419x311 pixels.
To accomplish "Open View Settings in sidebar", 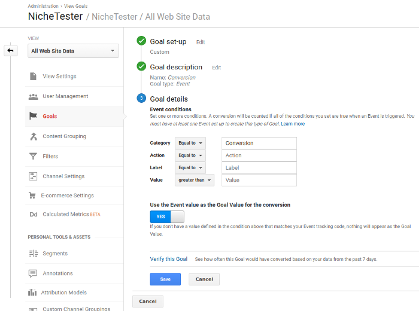I will click(59, 77).
